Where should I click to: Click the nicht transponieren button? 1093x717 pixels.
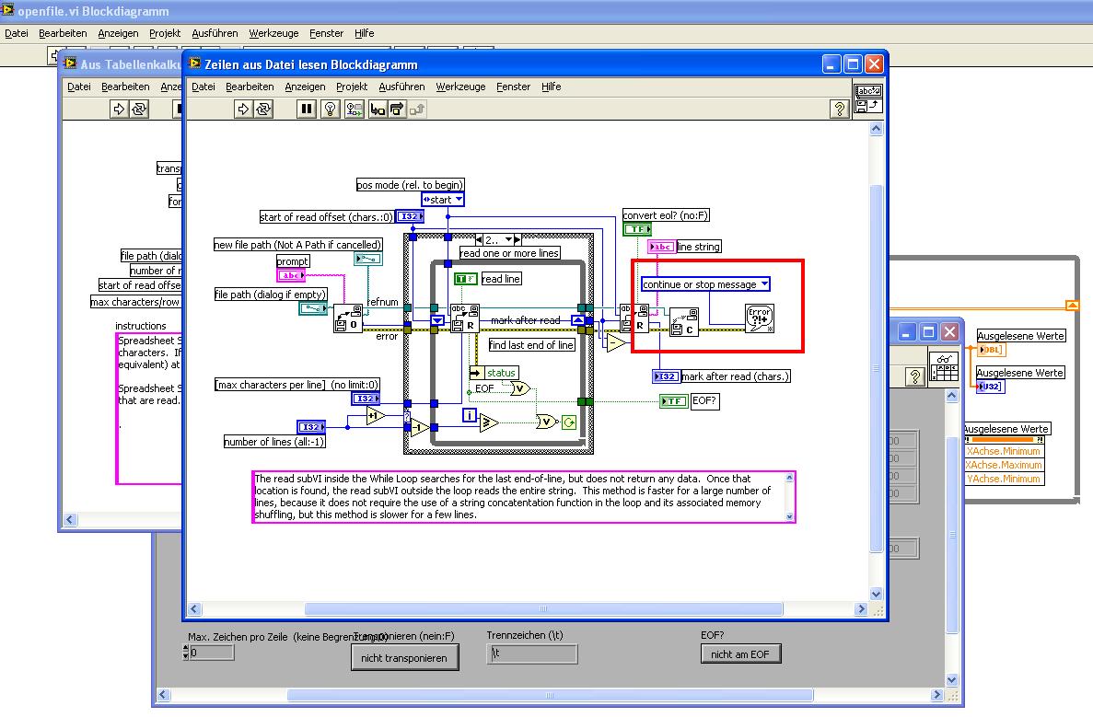click(x=404, y=658)
